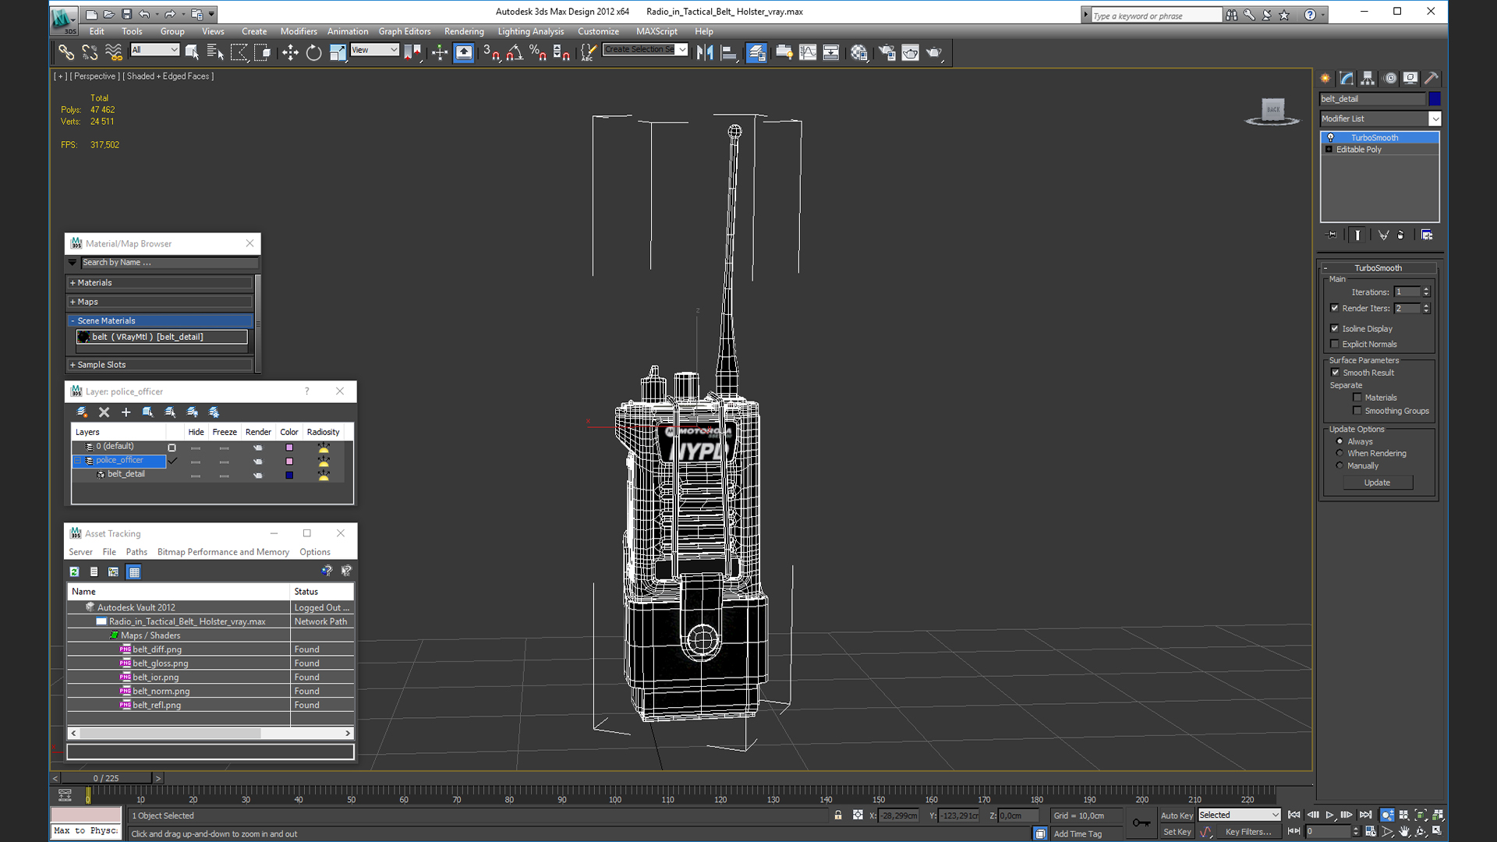The width and height of the screenshot is (1497, 842).
Task: Select the When Rendering radio option
Action: (1340, 453)
